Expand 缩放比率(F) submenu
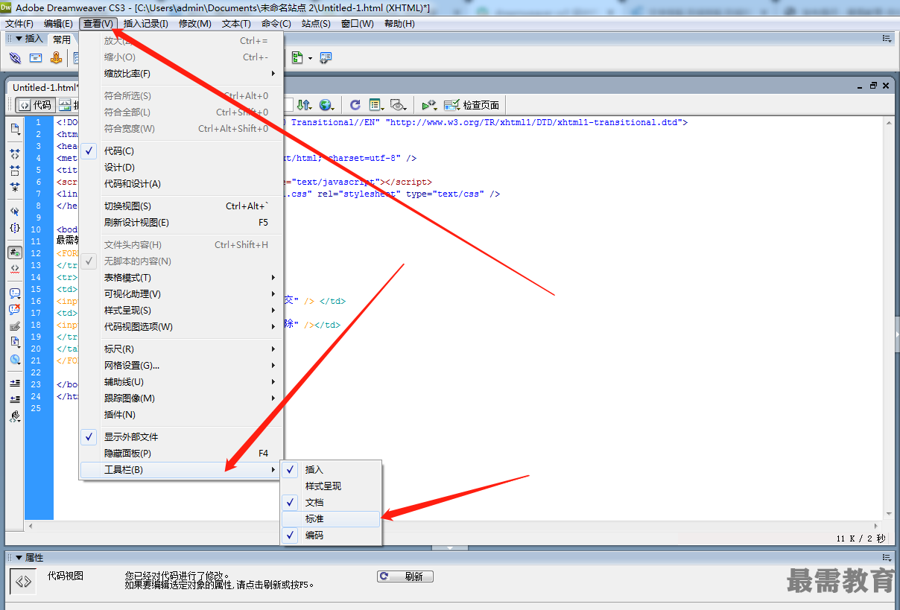The height and width of the screenshot is (610, 900). coord(181,73)
